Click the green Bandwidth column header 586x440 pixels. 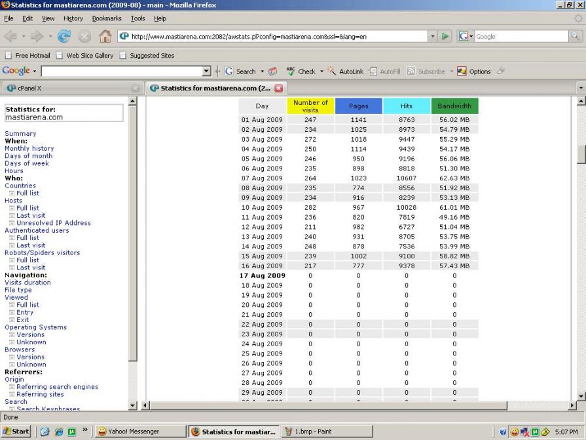click(454, 106)
